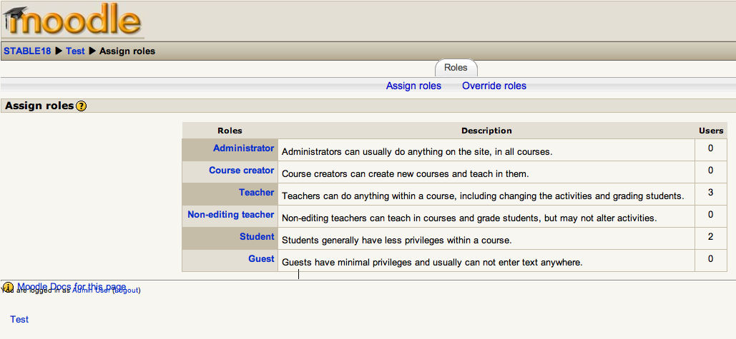Open the Course creator role link
Screen dimensions: 736x339
[242, 170]
